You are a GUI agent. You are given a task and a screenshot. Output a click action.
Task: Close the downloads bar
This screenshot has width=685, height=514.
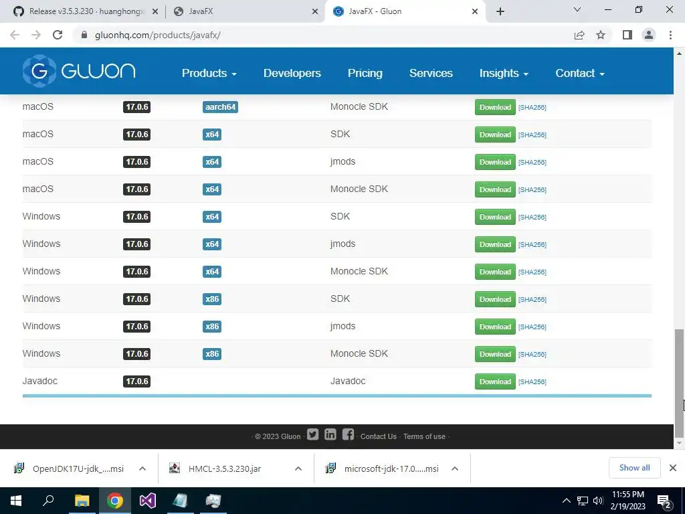(673, 468)
